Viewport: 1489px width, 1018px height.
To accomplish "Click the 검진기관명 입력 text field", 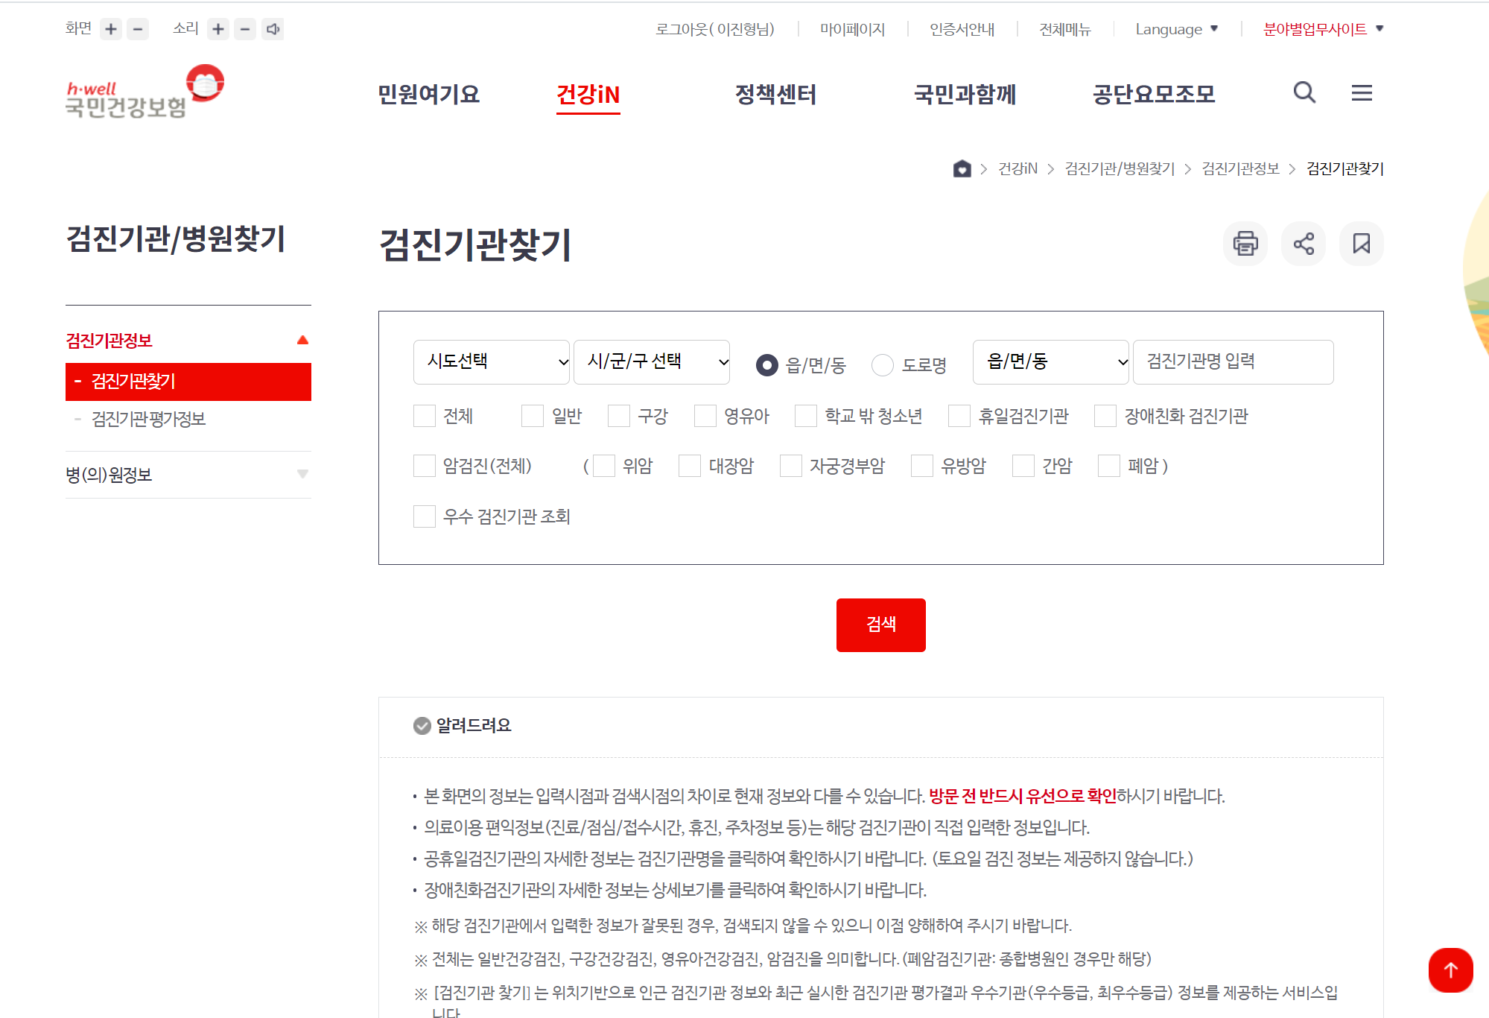I will [x=1232, y=362].
